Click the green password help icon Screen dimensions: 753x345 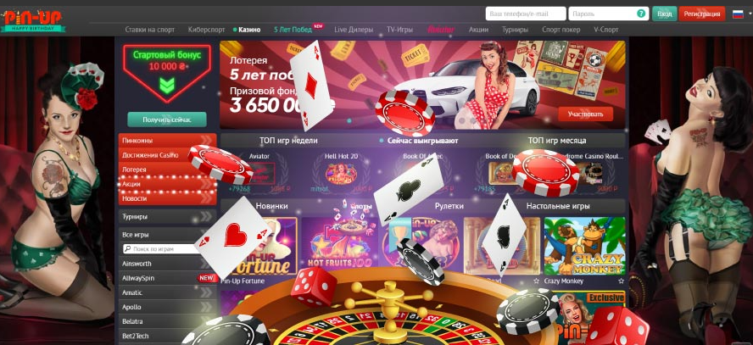click(x=640, y=14)
